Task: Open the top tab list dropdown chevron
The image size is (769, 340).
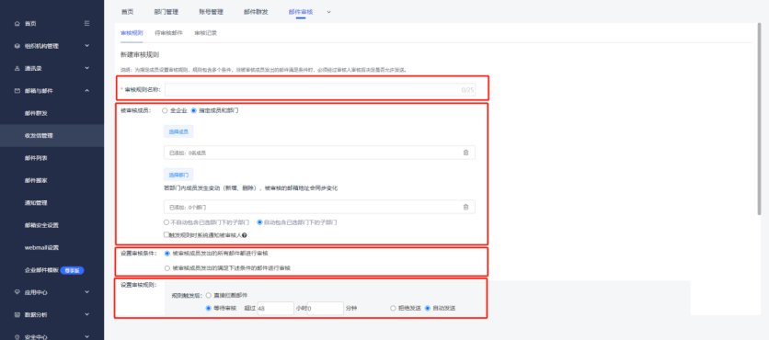Action: (328, 12)
